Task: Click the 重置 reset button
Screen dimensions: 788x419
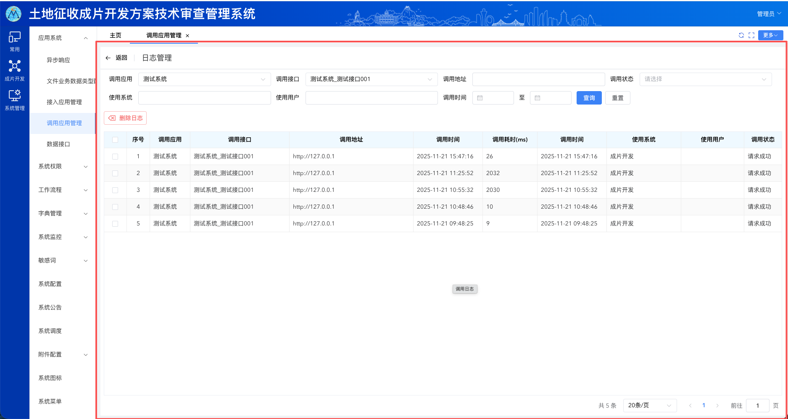Action: 617,97
